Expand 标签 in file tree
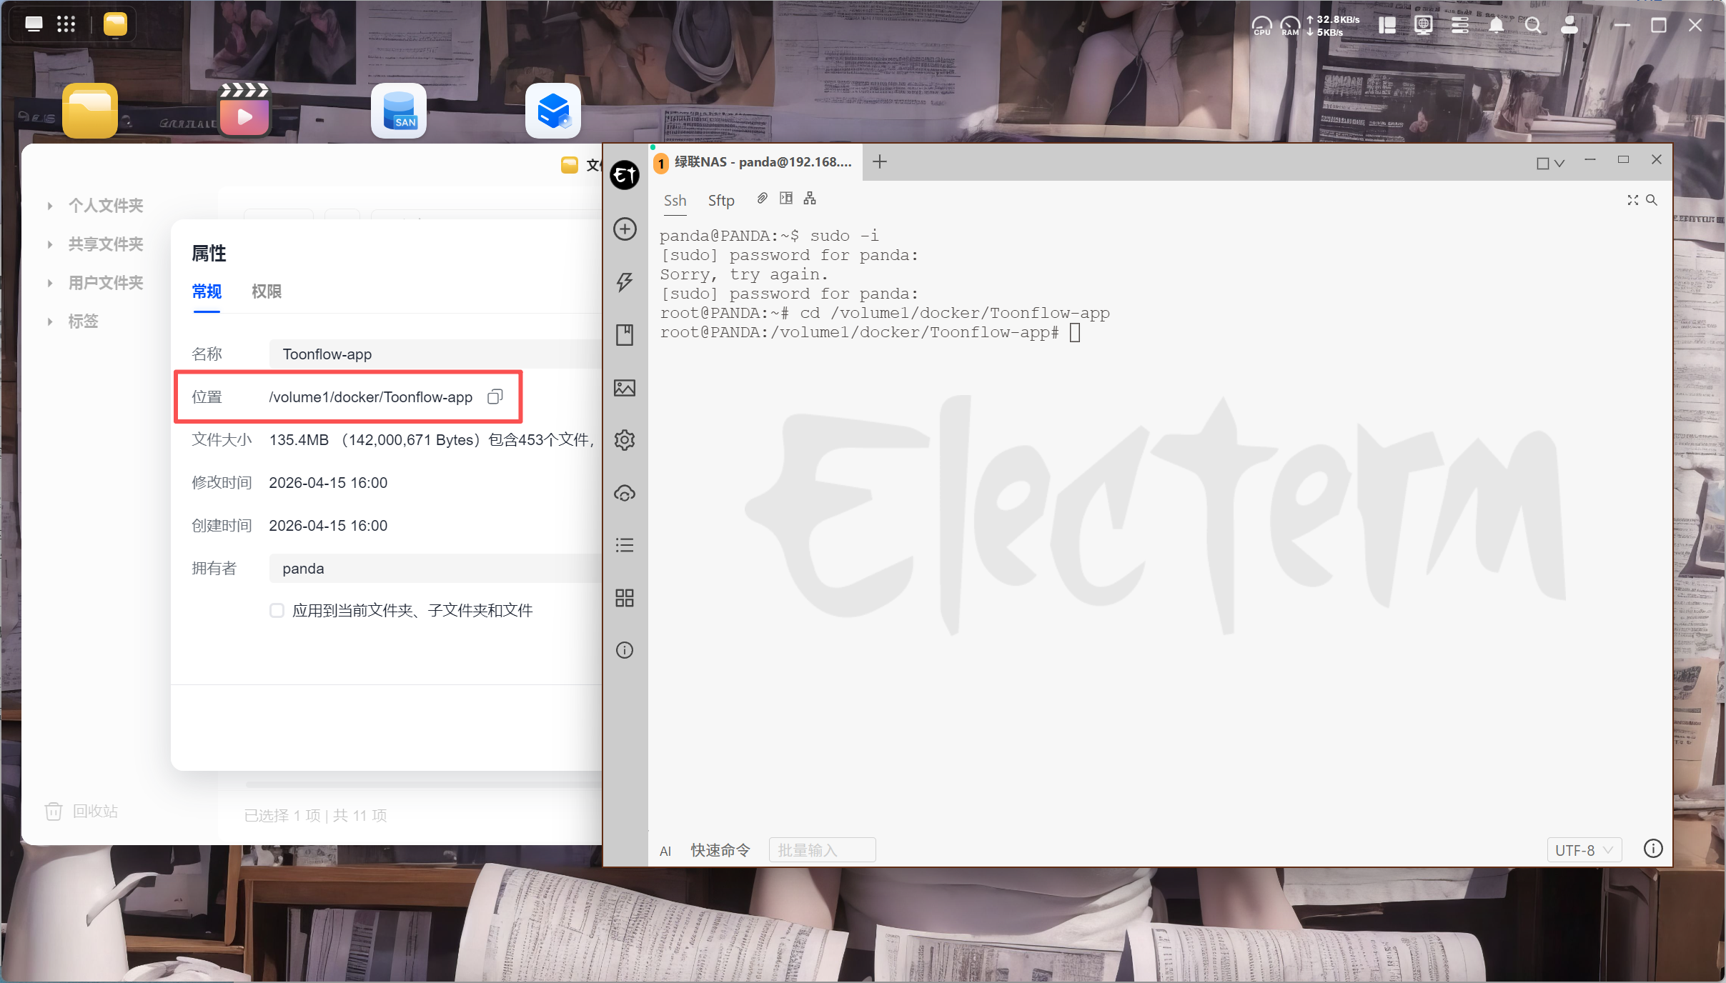The image size is (1726, 983). click(x=49, y=321)
